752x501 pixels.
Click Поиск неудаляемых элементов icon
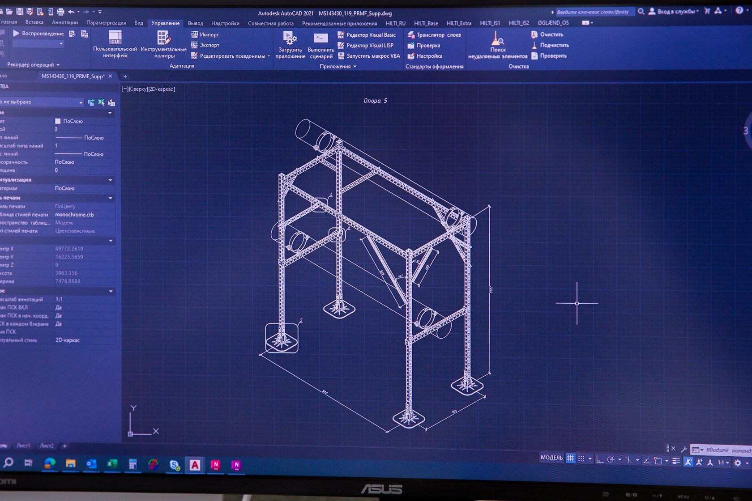[x=497, y=45]
